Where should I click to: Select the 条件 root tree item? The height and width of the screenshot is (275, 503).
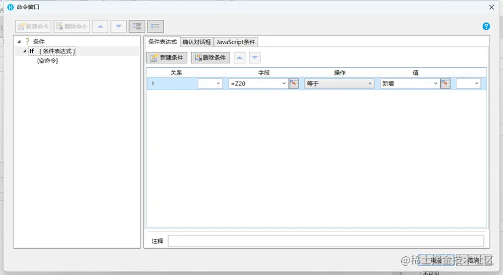coord(39,41)
